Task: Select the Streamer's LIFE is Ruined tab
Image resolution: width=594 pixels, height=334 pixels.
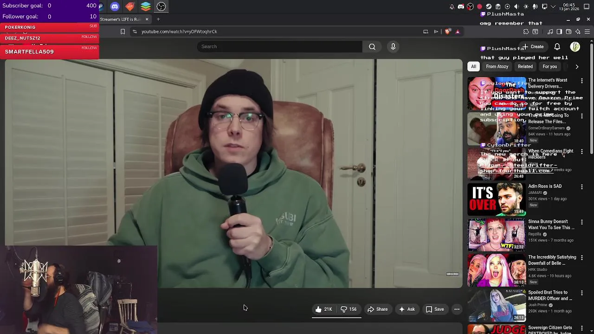Action: click(121, 19)
